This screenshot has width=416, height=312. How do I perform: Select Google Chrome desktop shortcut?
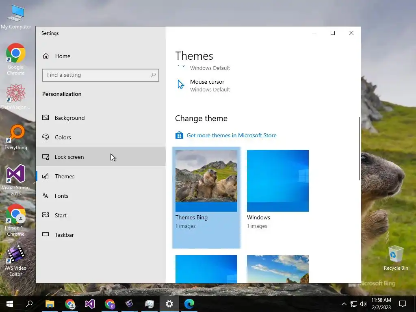16,59
